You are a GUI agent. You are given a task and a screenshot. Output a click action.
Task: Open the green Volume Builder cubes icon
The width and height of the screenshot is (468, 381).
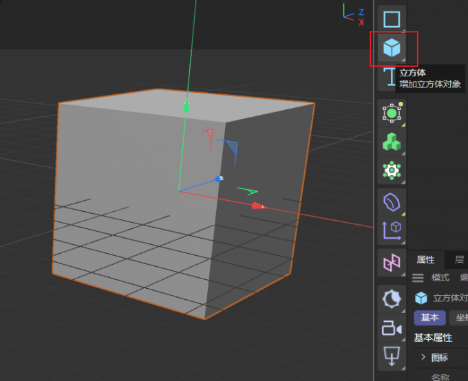coord(392,142)
